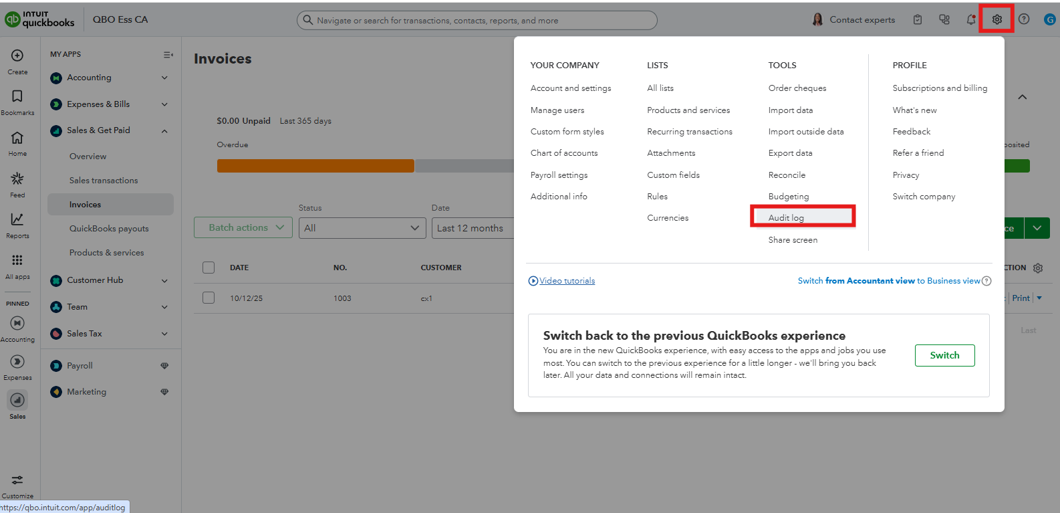Expand the Team section
Viewport: 1060px width, 513px height.
[x=164, y=307]
